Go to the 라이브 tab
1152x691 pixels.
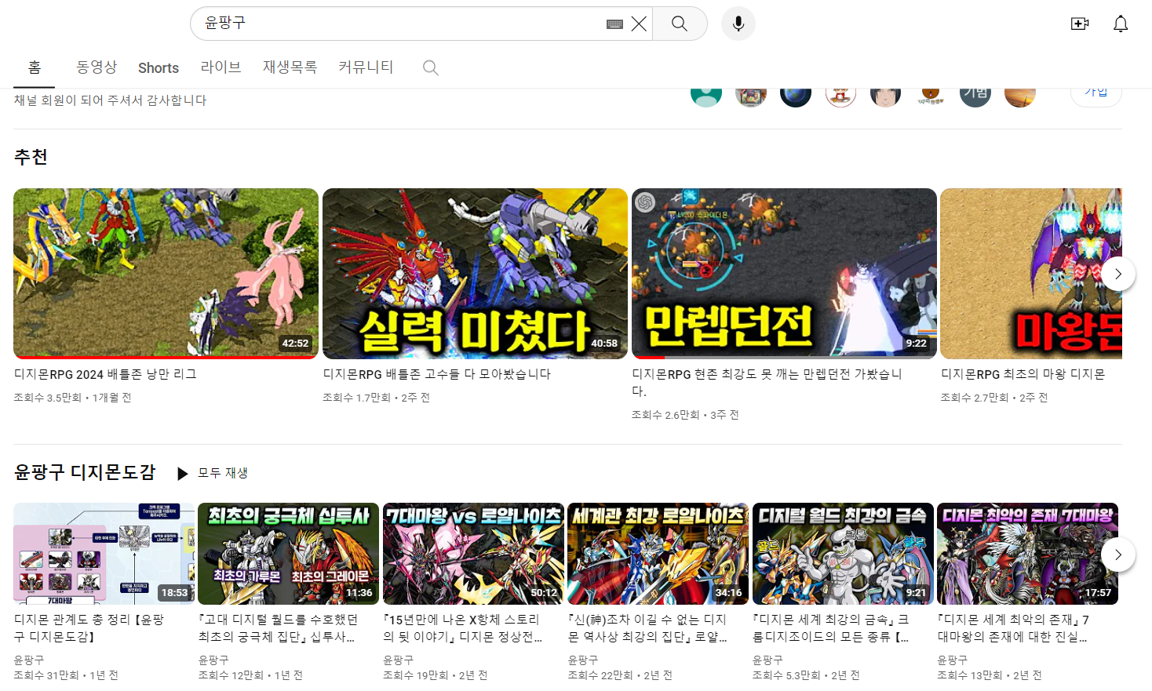coord(221,67)
